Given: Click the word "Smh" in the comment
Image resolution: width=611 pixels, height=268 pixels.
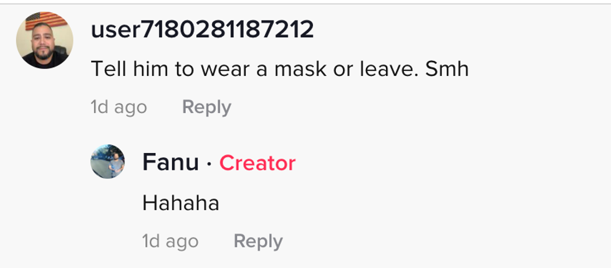Looking at the screenshot, I should 446,68.
